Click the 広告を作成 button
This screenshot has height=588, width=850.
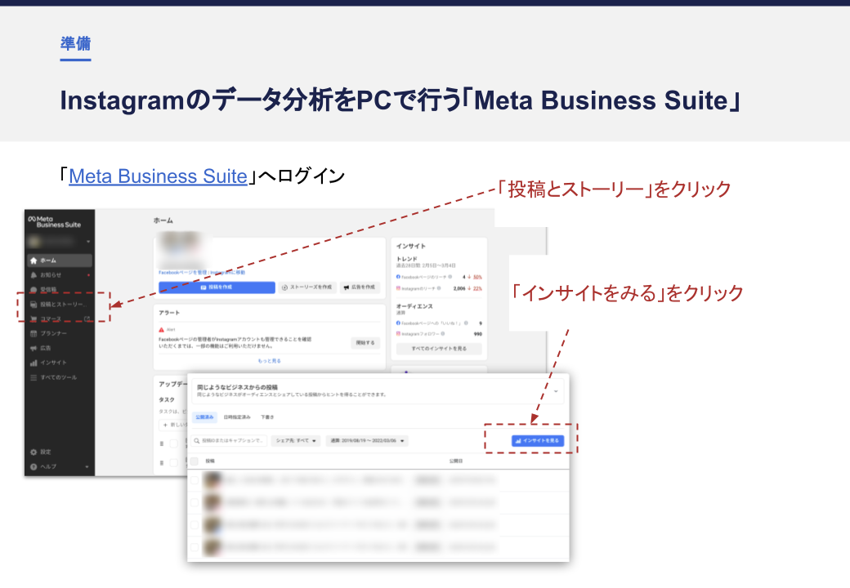(x=360, y=287)
